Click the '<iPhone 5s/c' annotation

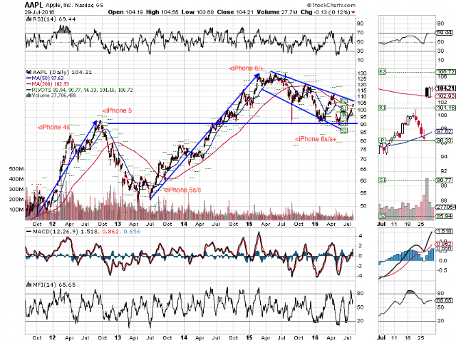pos(182,190)
